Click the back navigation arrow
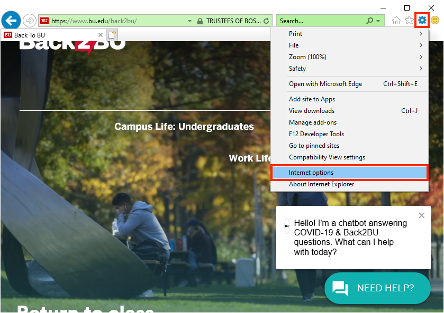Image resolution: width=444 pixels, height=313 pixels. (11, 20)
